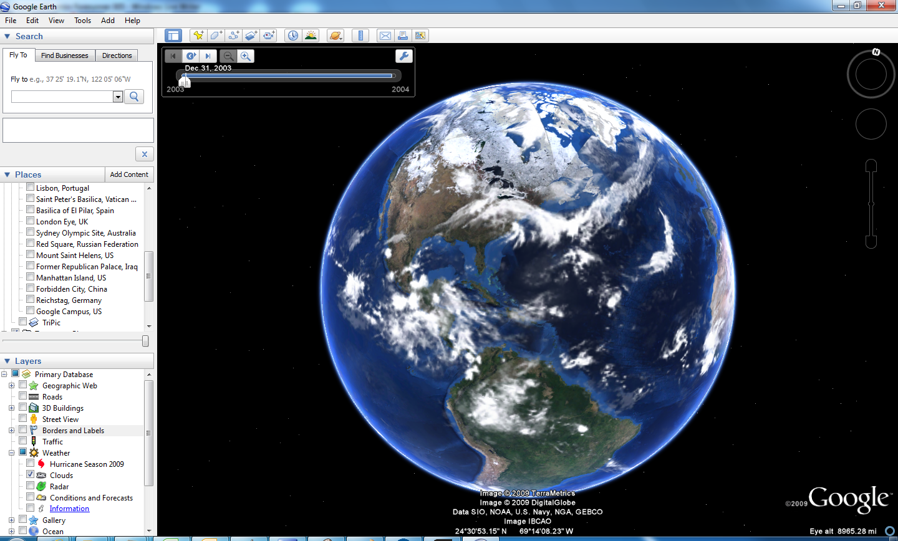Switch to the Directions tab

(x=117, y=55)
